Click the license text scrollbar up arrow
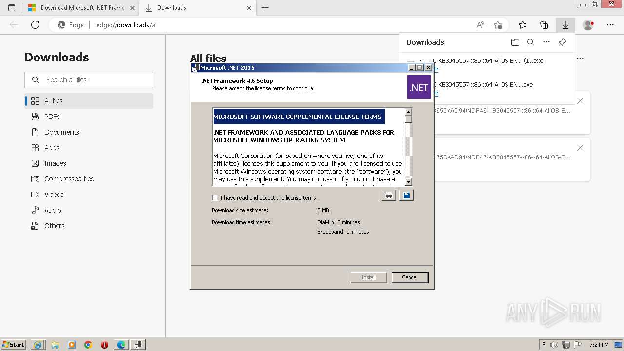624x351 pixels. [409, 112]
